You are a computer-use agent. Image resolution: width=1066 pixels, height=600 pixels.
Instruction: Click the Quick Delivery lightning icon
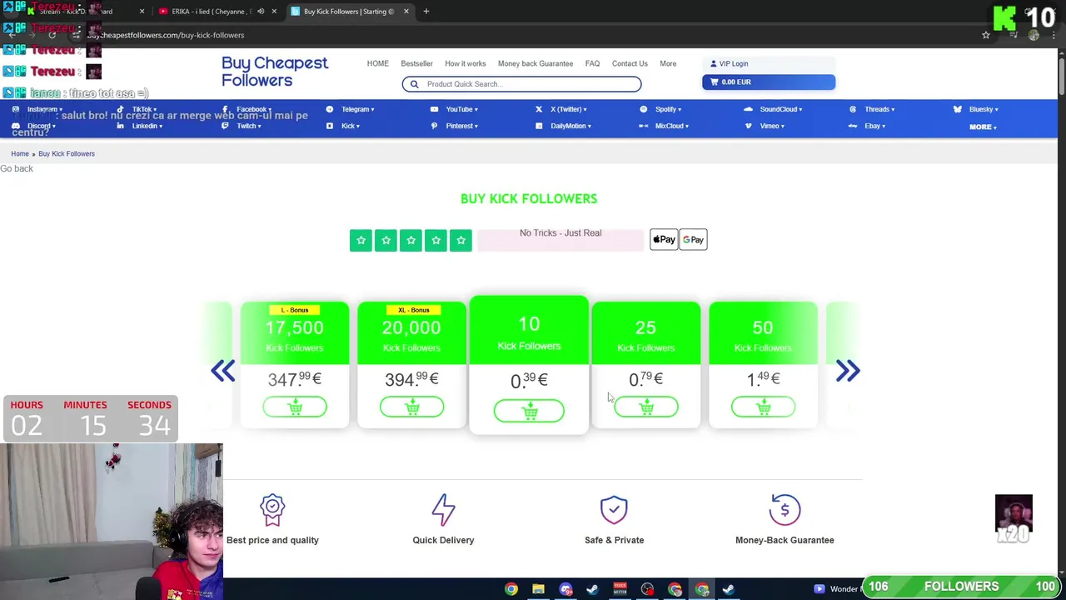[443, 510]
